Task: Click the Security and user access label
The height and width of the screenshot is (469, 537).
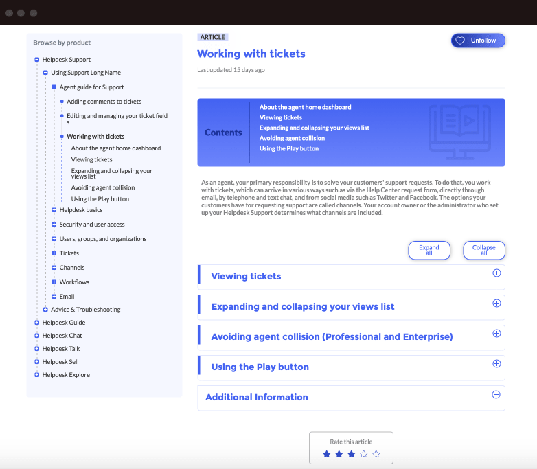Action: (92, 225)
